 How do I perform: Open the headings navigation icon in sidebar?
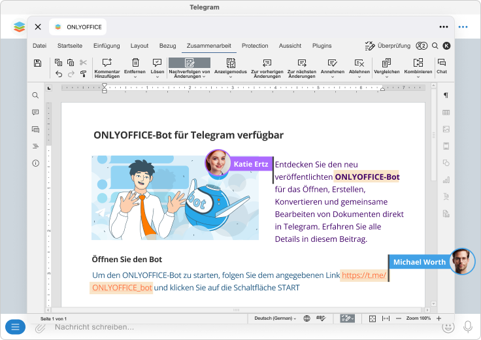(x=35, y=146)
